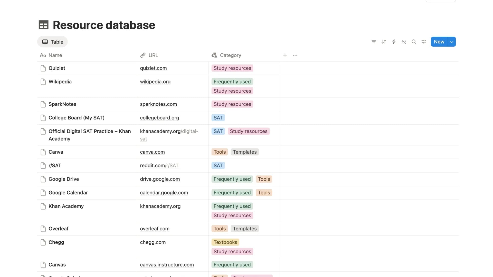This screenshot has width=493, height=277.
Task: Click the New button
Action: [439, 42]
